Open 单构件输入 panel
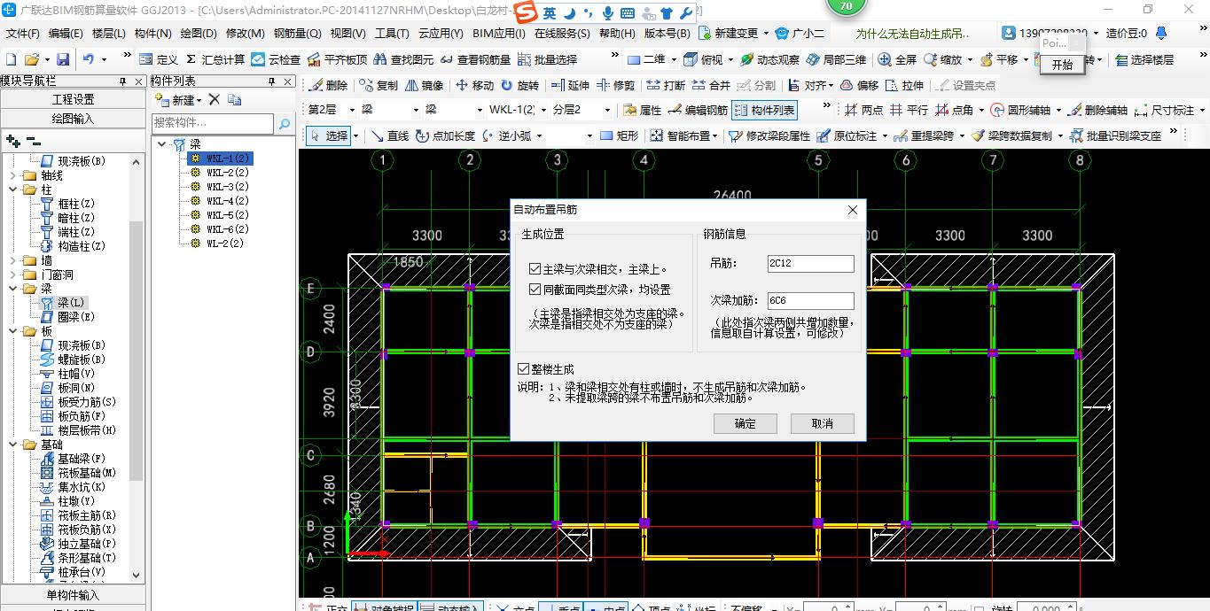The width and height of the screenshot is (1210, 611). 73,595
